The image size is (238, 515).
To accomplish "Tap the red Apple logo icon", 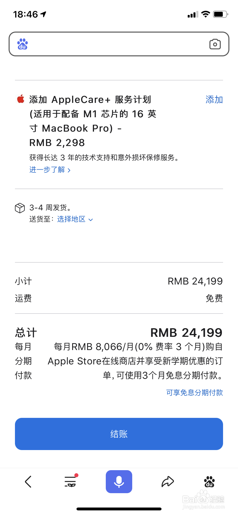I will (21, 99).
